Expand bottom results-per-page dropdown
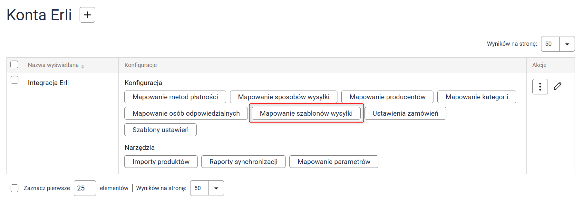 point(216,188)
